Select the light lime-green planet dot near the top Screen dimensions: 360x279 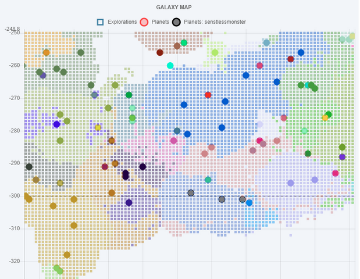(215, 52)
